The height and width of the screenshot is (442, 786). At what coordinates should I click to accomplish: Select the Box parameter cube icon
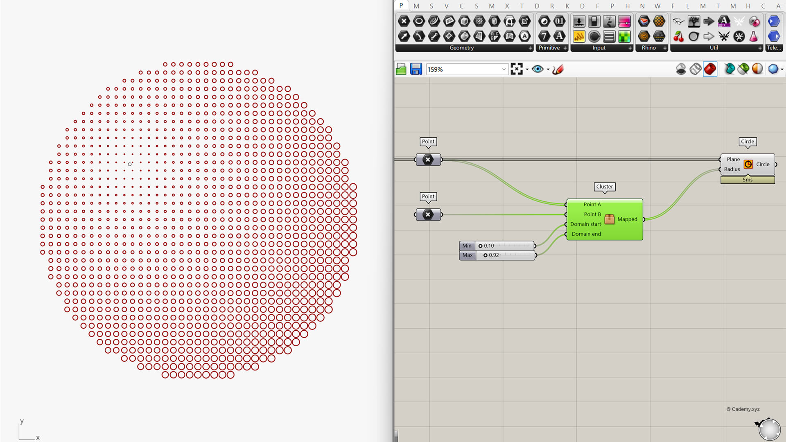[x=464, y=21]
